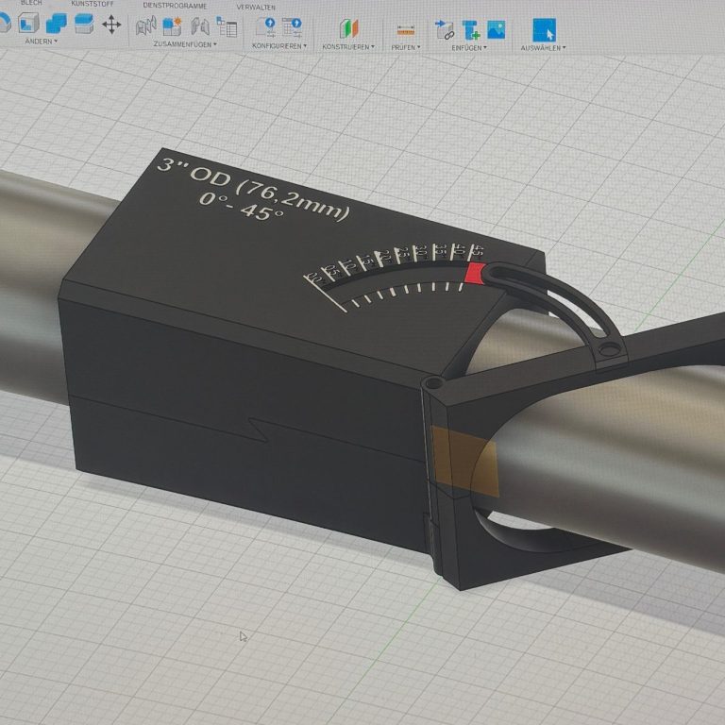Switch to the Kunststoff tab
This screenshot has height=725, width=725.
93,5
